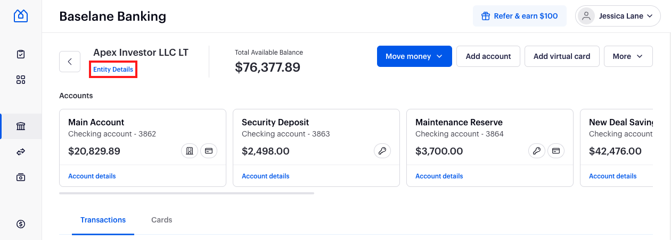Select the Security Deposit card title
The image size is (671, 240).
(x=275, y=123)
